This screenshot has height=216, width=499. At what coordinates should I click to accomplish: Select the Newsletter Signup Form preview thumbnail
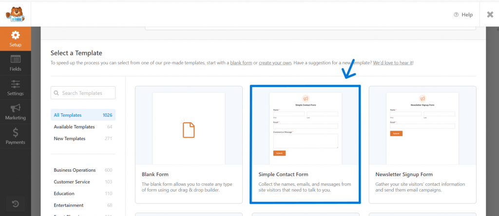click(x=422, y=128)
